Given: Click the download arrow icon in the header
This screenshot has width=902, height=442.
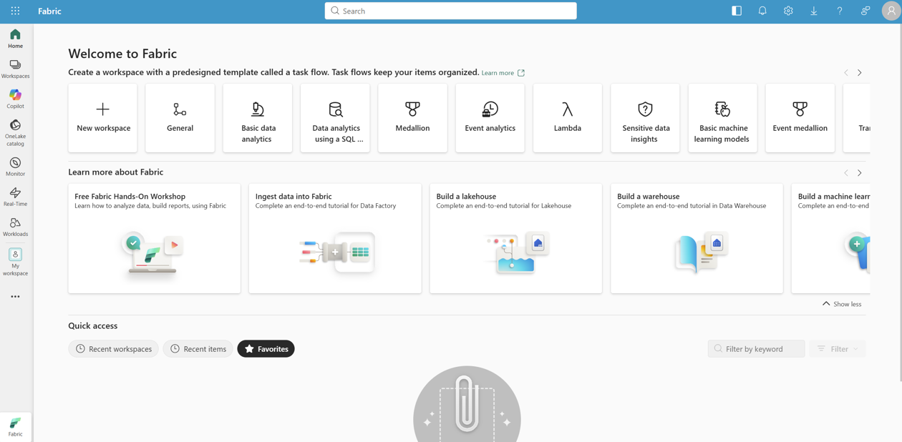Looking at the screenshot, I should (814, 11).
